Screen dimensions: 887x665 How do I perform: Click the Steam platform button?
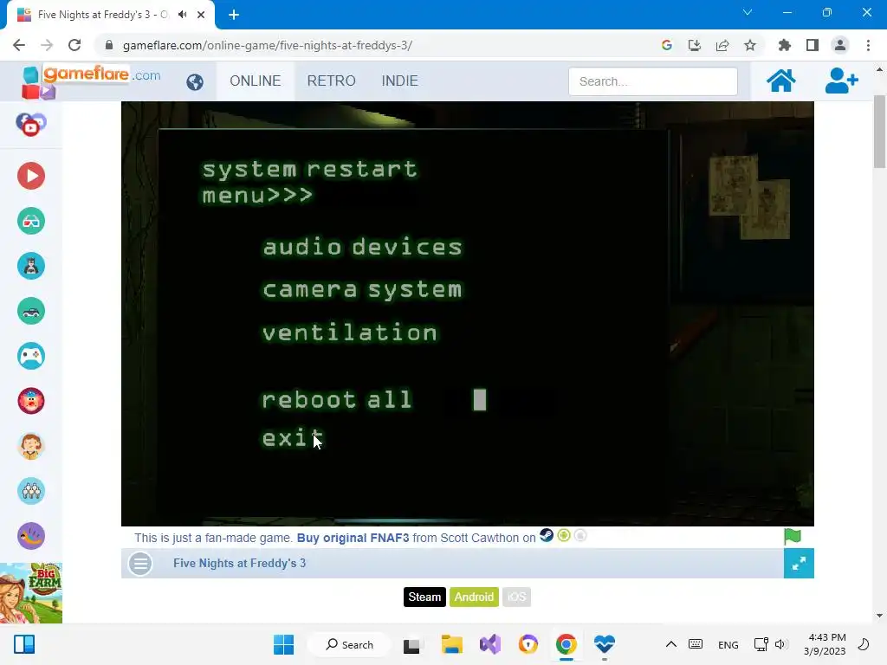point(424,597)
